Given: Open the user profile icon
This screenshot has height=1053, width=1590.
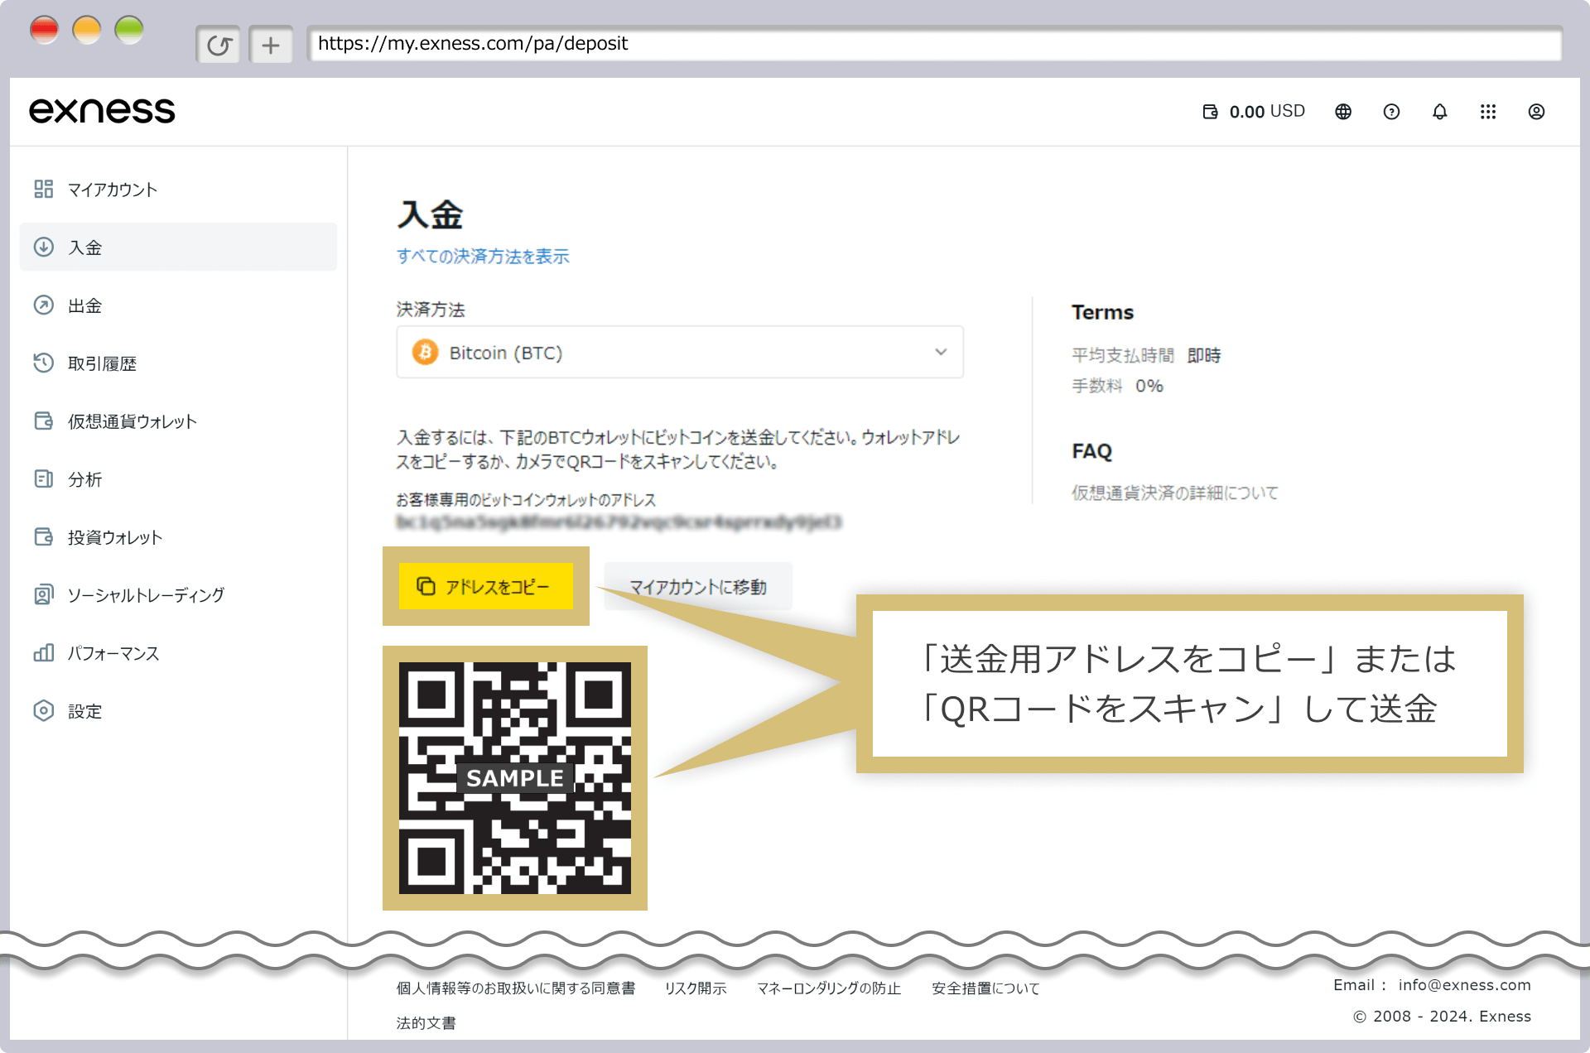Looking at the screenshot, I should (x=1536, y=112).
